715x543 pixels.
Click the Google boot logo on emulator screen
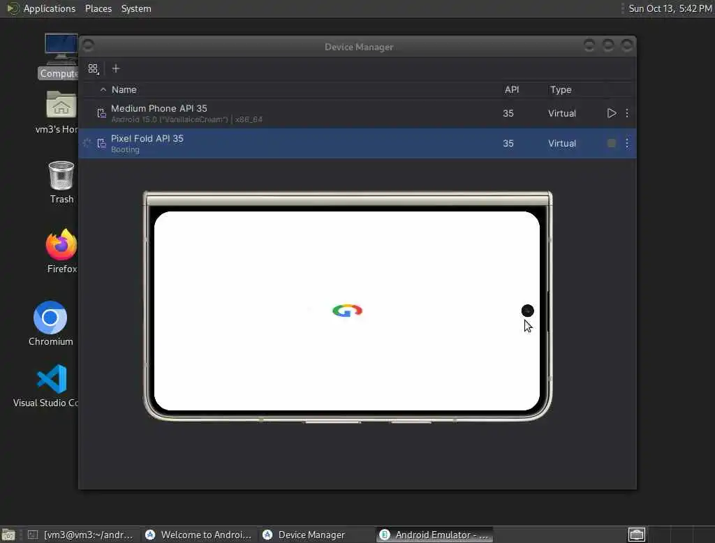point(348,311)
